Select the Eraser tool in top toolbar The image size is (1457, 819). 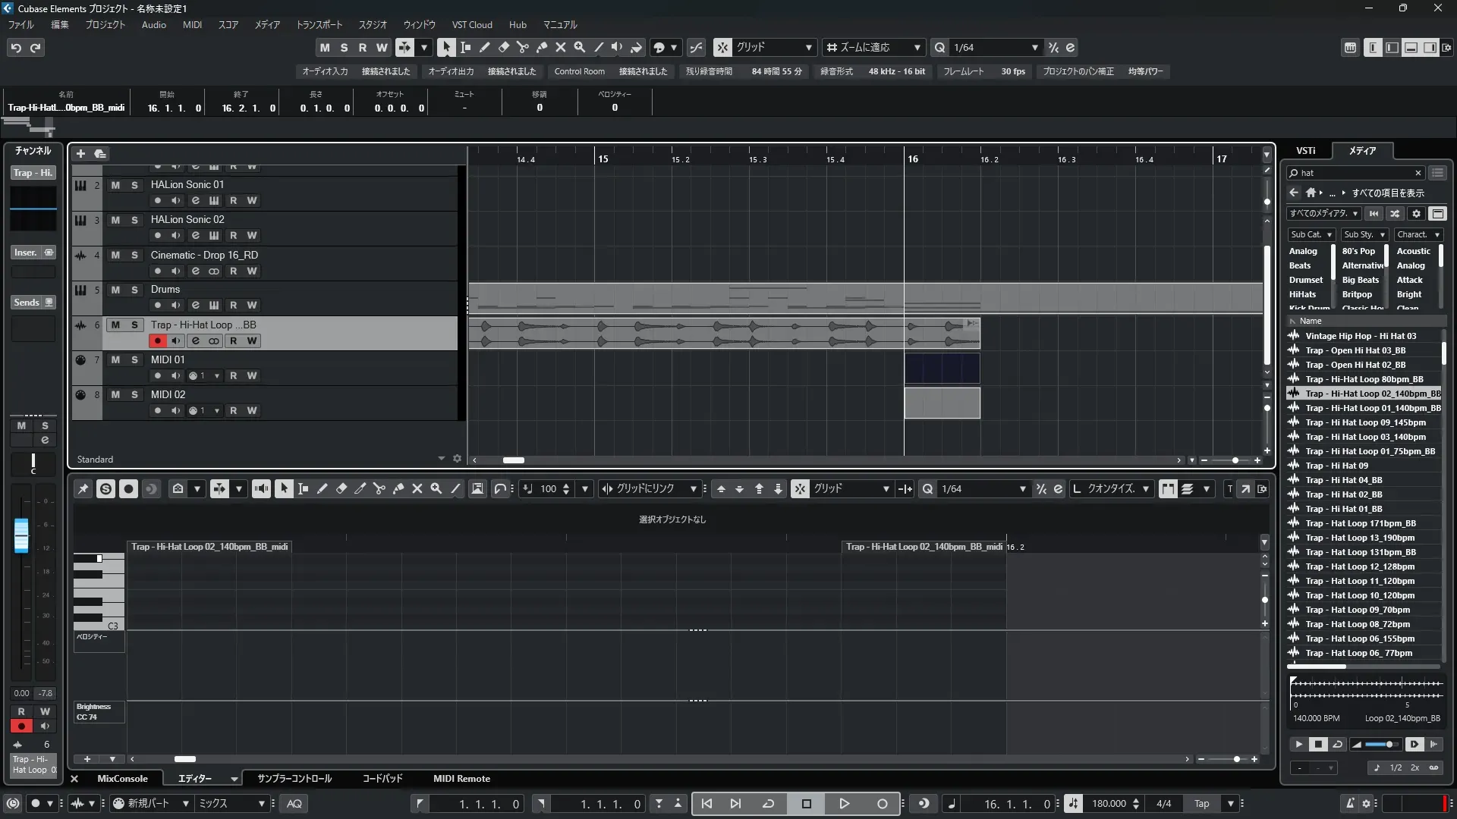[504, 47]
